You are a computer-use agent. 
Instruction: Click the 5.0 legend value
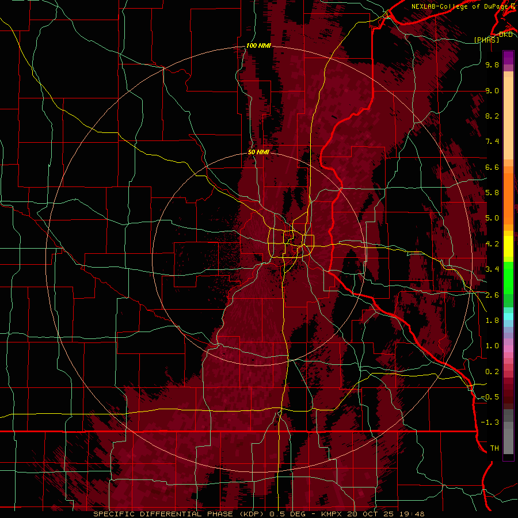pos(492,218)
